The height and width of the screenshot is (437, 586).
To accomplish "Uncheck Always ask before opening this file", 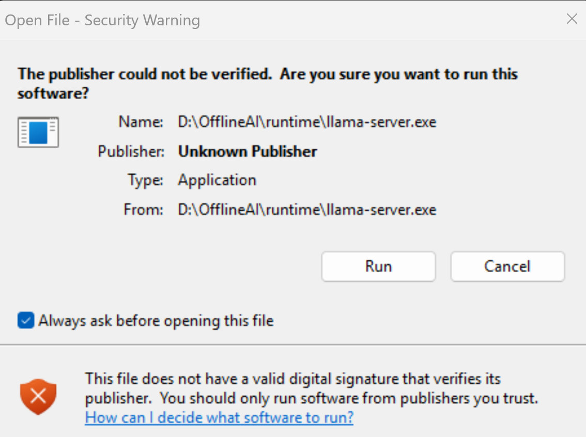I will click(26, 320).
